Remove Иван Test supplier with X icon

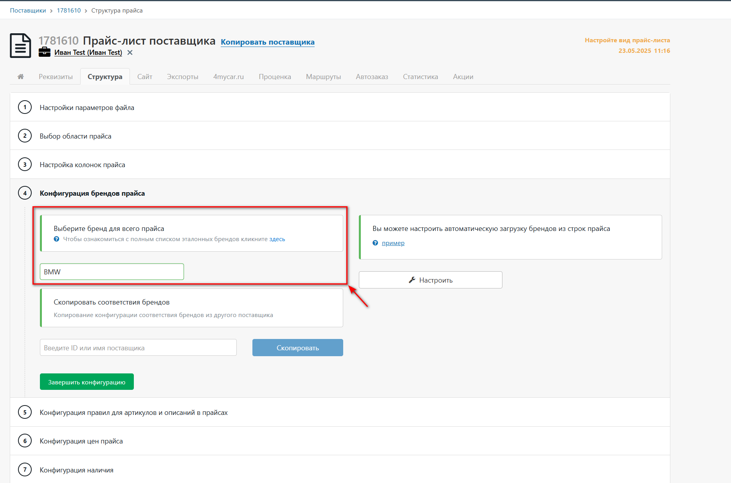tap(130, 52)
